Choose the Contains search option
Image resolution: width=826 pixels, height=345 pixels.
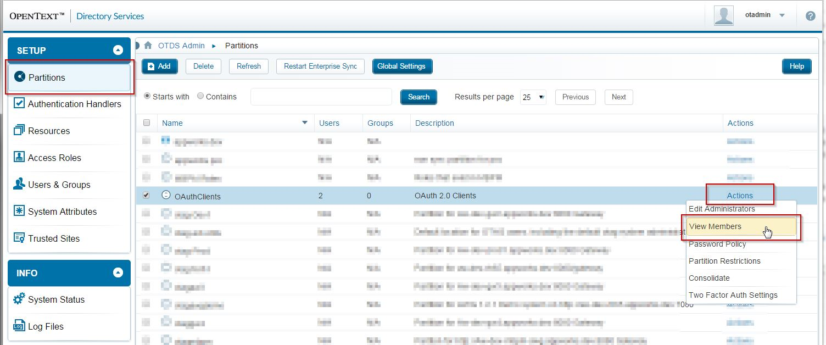click(x=200, y=96)
